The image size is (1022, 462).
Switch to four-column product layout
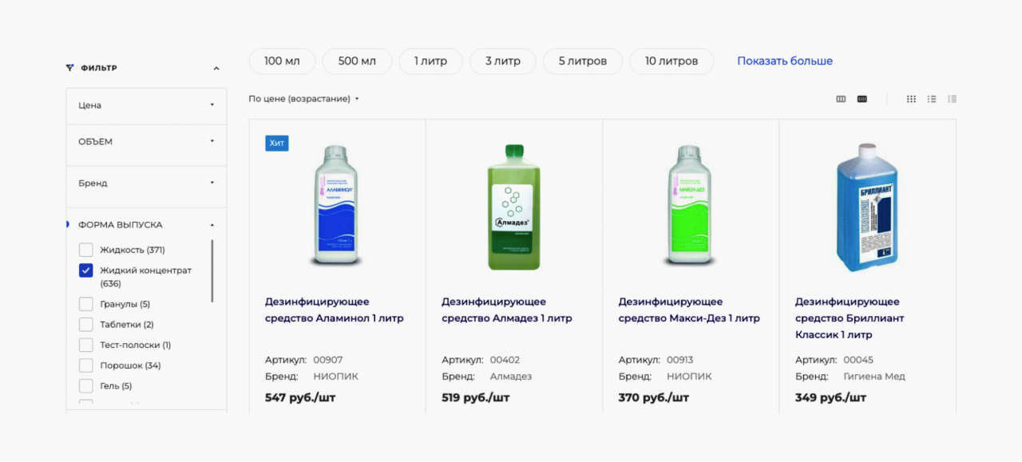(862, 99)
